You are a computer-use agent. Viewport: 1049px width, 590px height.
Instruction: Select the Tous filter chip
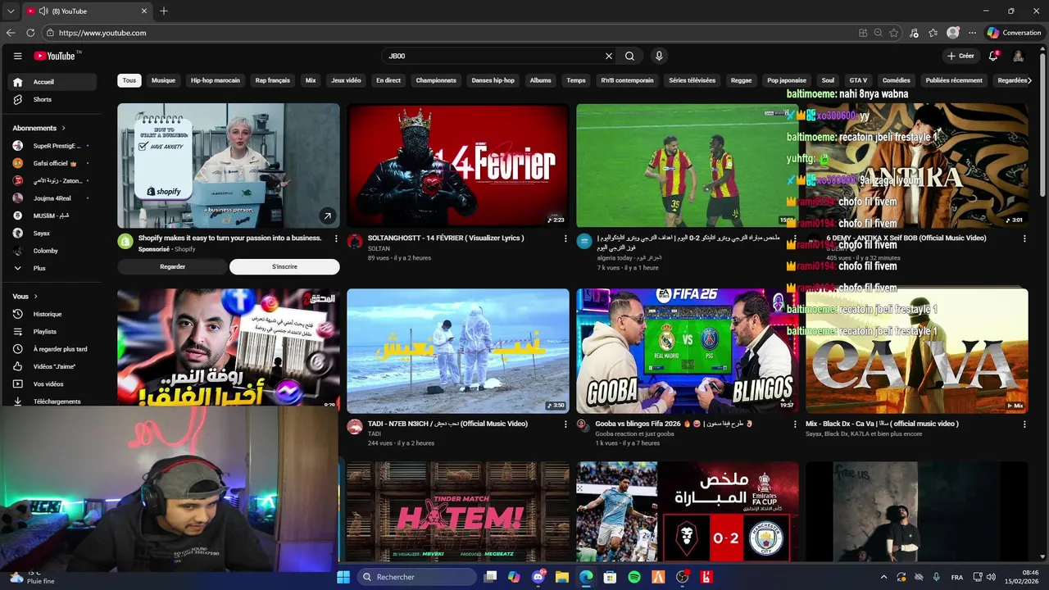coord(129,80)
